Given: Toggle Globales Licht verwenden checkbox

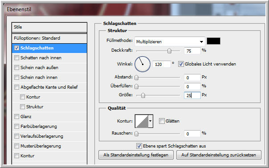Looking at the screenshot, I should (x=181, y=64).
